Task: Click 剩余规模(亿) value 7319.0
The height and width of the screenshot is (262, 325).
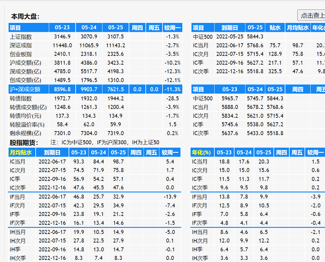Action: tap(116, 133)
